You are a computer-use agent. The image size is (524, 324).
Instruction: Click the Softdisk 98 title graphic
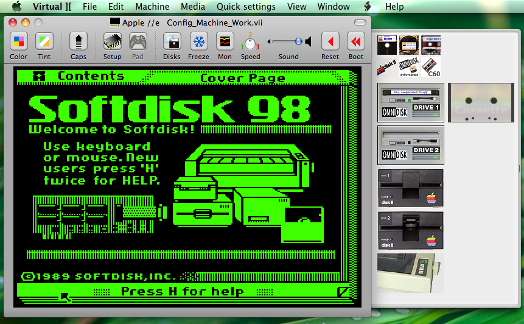[170, 109]
